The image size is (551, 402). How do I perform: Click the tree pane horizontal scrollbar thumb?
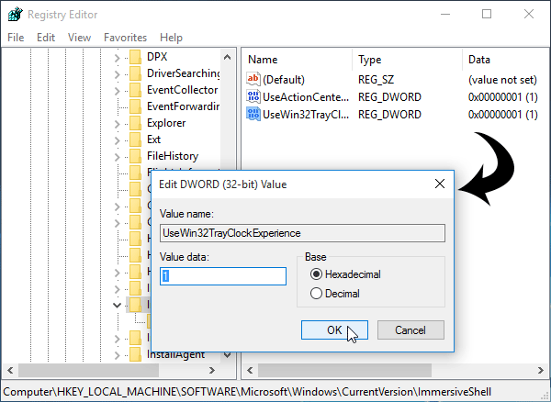(x=88, y=370)
